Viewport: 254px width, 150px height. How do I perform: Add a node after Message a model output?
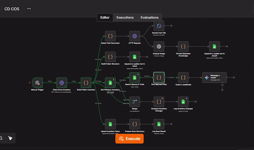(x=234, y=78)
